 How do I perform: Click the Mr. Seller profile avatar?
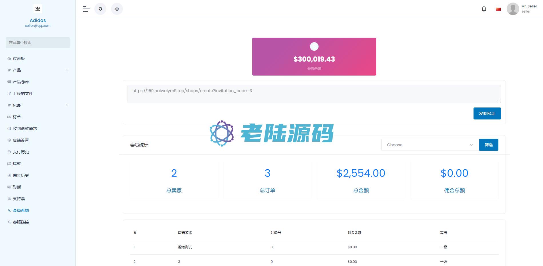[x=513, y=9]
